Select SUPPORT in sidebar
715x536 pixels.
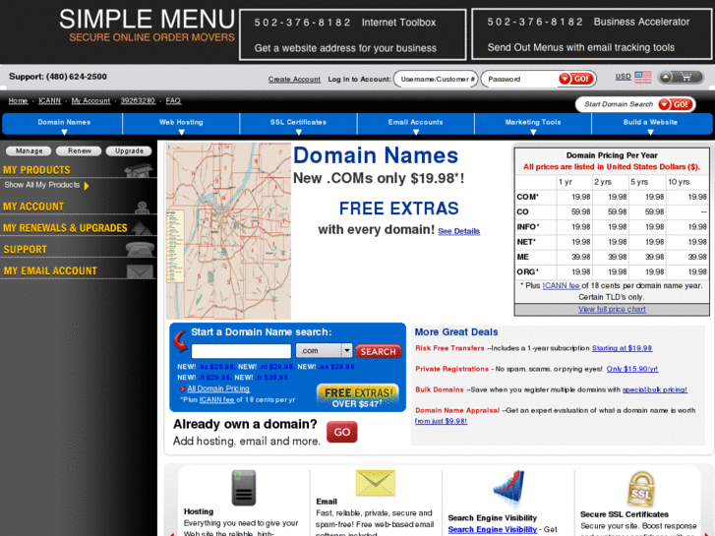click(x=26, y=250)
